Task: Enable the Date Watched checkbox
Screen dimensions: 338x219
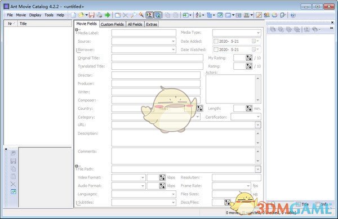Action: [x=216, y=50]
